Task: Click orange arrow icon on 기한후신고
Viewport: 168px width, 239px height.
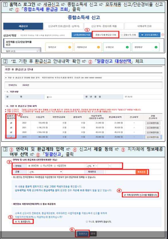Action: (98, 47)
